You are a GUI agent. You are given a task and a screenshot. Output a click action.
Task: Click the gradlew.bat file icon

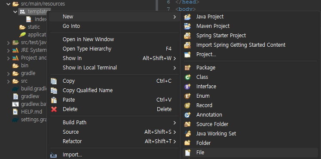(x=15, y=104)
